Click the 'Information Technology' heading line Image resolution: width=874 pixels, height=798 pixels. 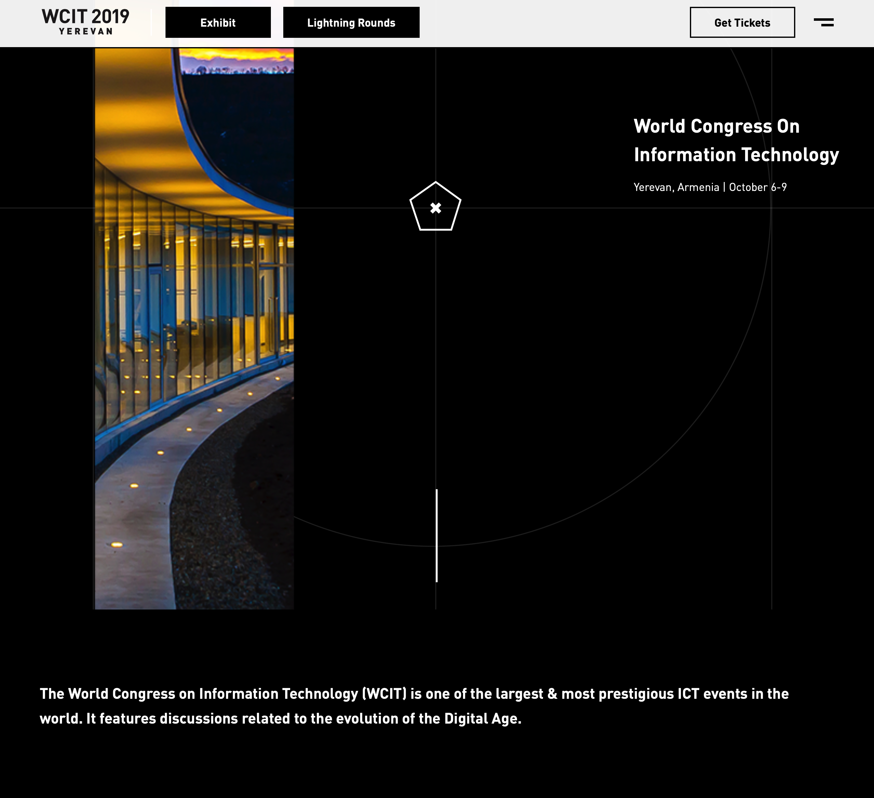pyautogui.click(x=736, y=155)
